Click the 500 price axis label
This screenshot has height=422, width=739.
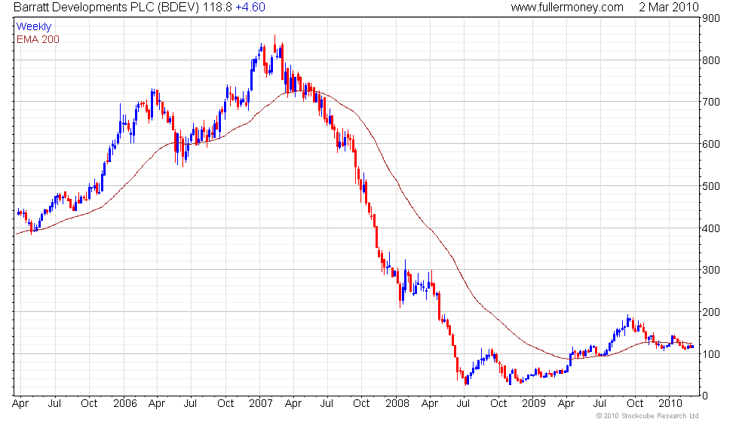tap(711, 186)
